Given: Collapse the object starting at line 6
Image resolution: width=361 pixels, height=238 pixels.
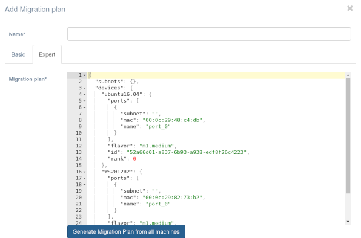Looking at the screenshot, I should coord(84,108).
